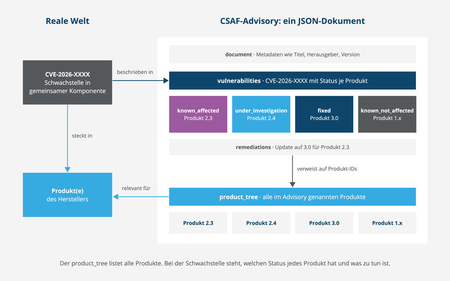Click the 'steckt in' label
The height and width of the screenshot is (281, 450).
pyautogui.click(x=82, y=136)
